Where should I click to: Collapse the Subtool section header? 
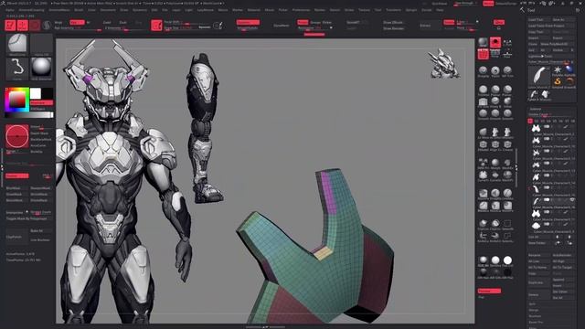click(x=536, y=109)
